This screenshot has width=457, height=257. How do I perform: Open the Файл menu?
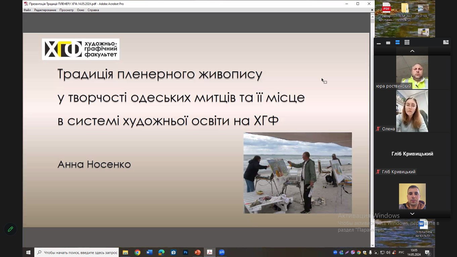[27, 10]
